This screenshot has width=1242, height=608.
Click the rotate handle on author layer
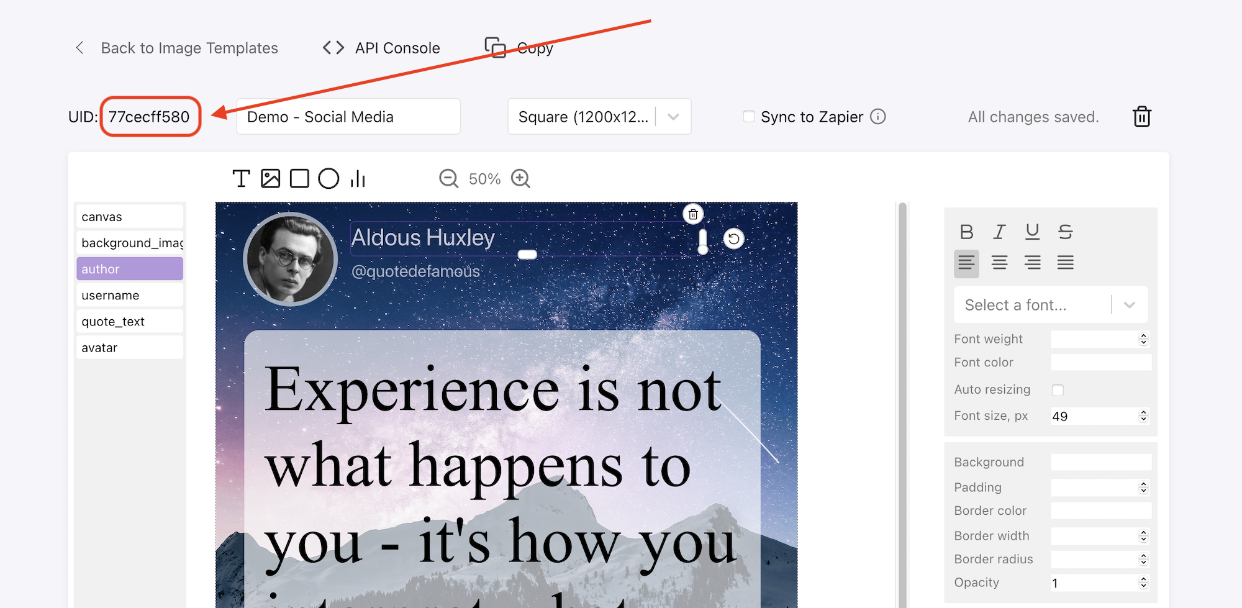point(734,238)
